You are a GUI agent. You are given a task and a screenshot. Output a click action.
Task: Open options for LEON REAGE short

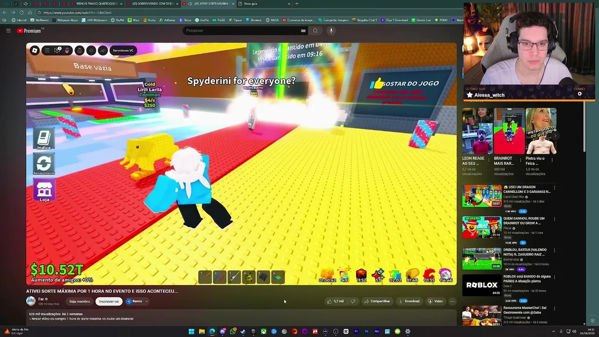tap(489, 160)
